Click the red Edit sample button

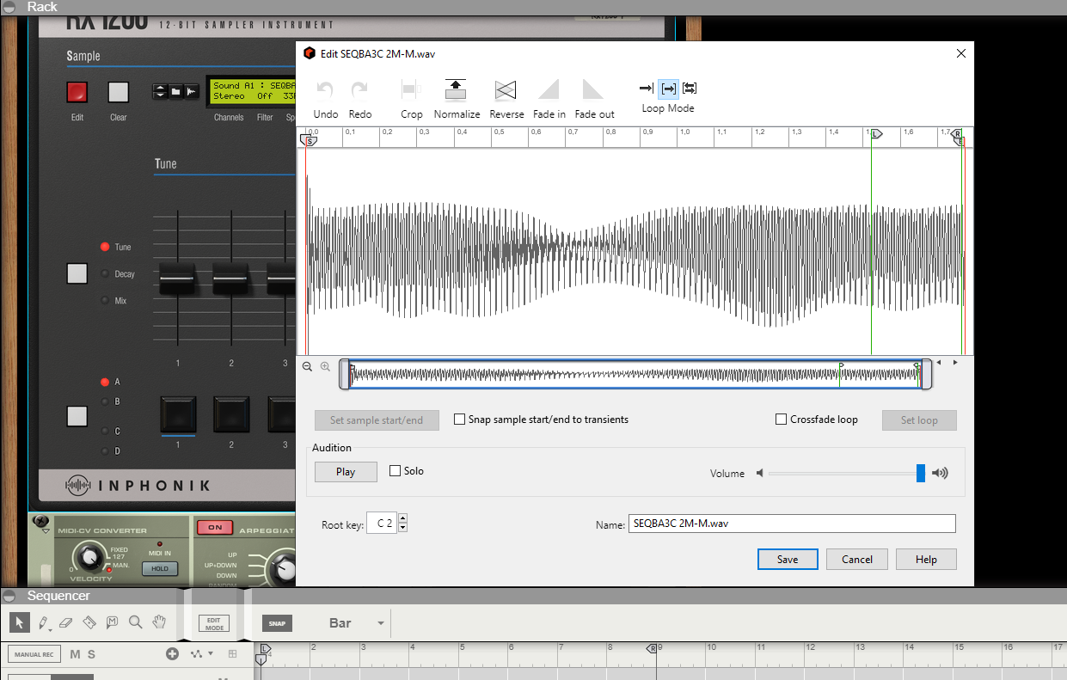tap(77, 92)
